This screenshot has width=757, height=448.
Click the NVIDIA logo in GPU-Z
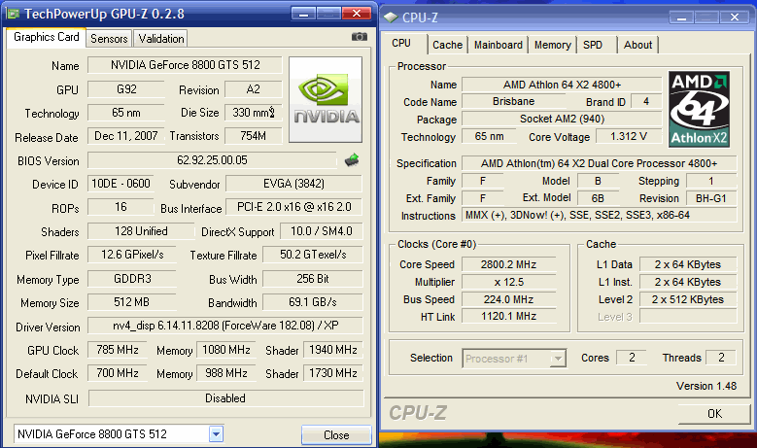pyautogui.click(x=326, y=99)
